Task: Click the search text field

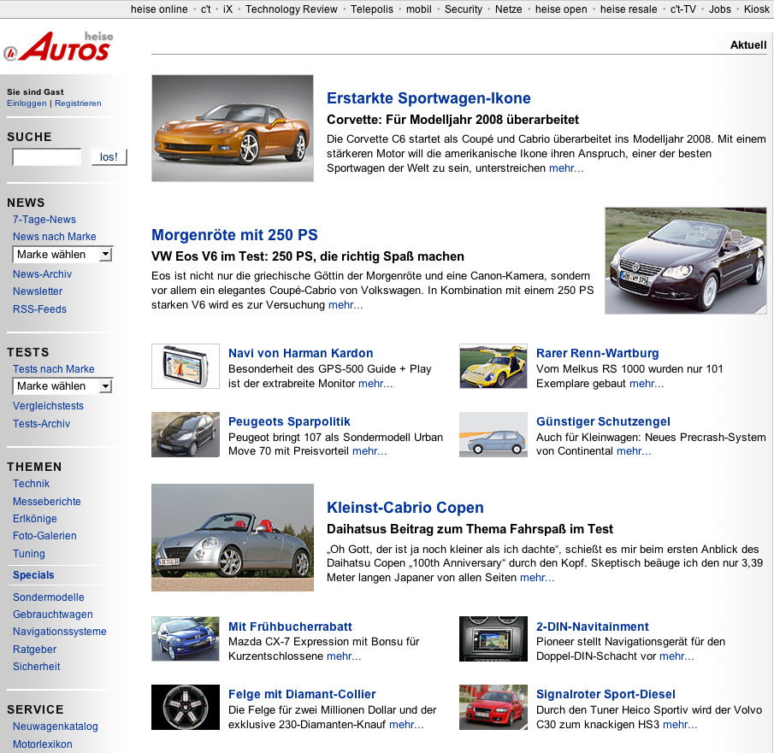Action: coord(47,157)
